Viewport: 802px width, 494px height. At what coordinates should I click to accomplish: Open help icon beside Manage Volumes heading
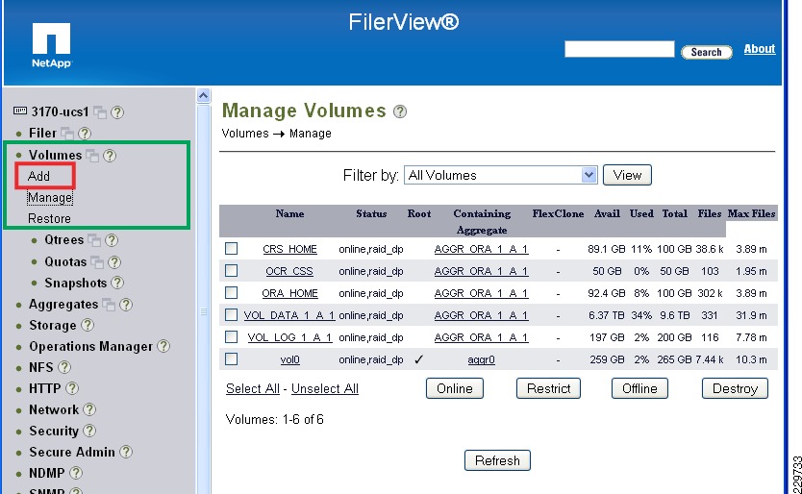pos(400,111)
